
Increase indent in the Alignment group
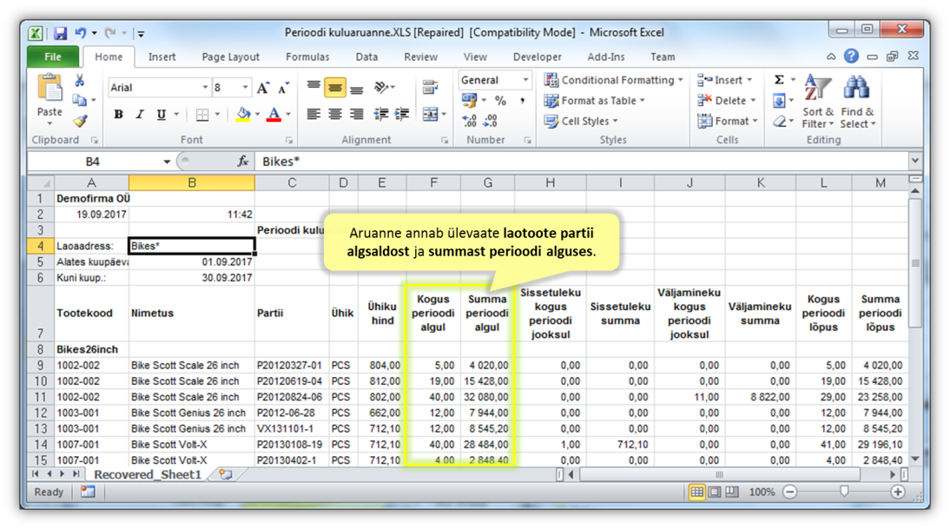coord(402,114)
